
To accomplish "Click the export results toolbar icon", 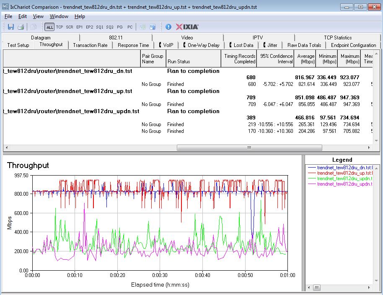I will click(153, 27).
